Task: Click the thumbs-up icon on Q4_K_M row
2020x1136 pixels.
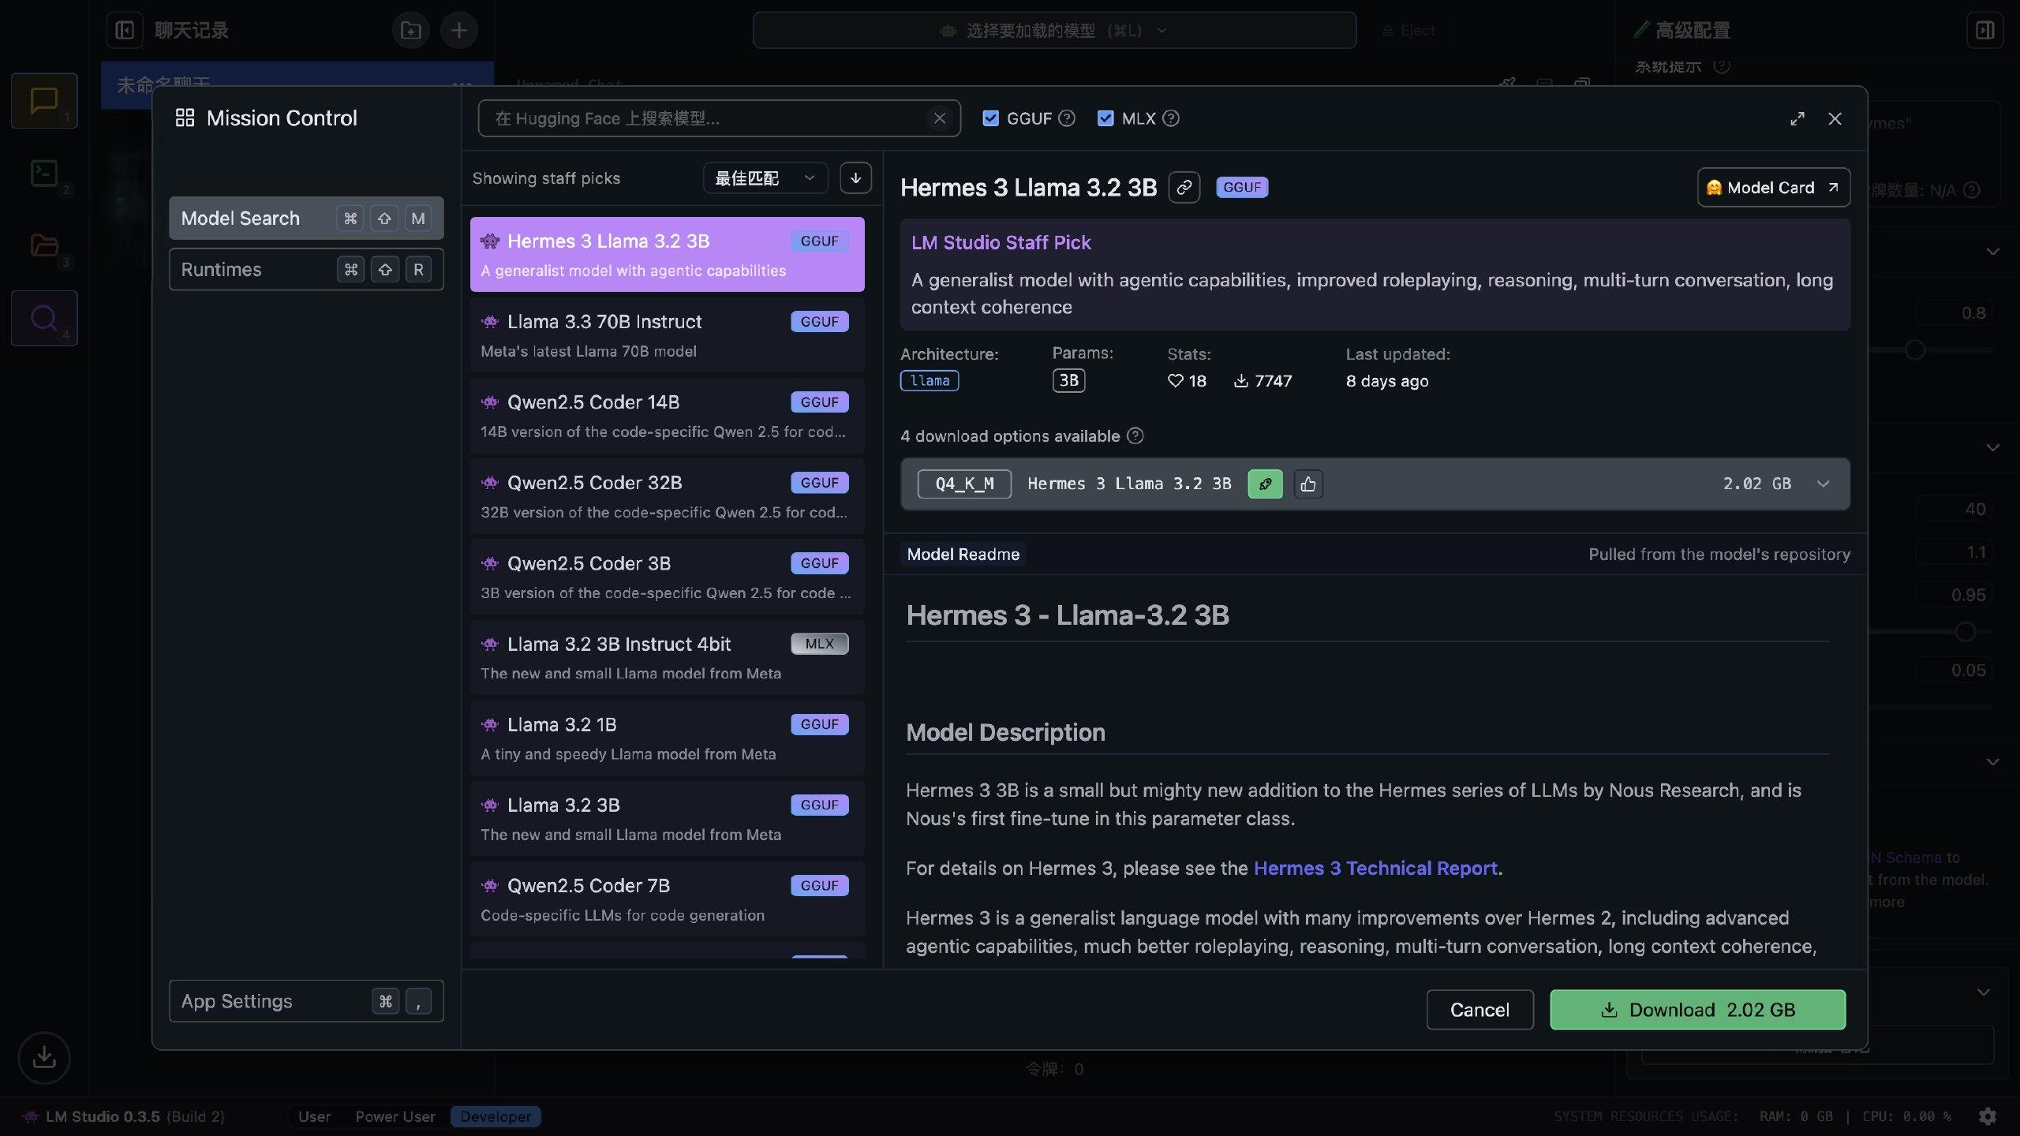Action: coord(1308,484)
